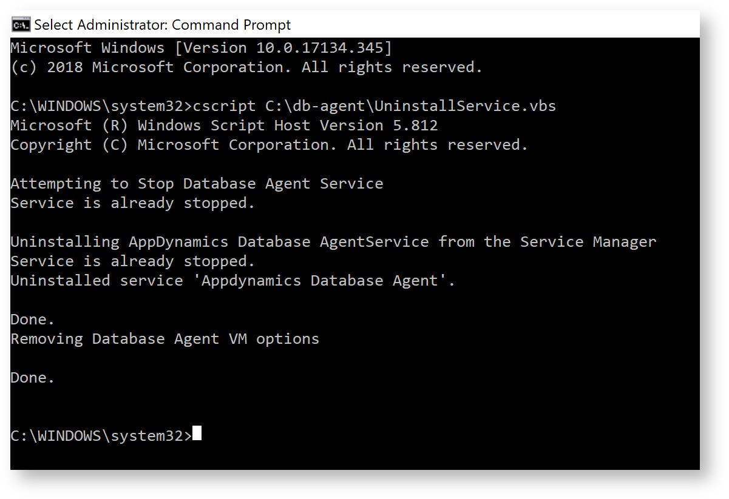Click 'Uninstalling AppDynamics Database AgentService' line

[x=333, y=242]
